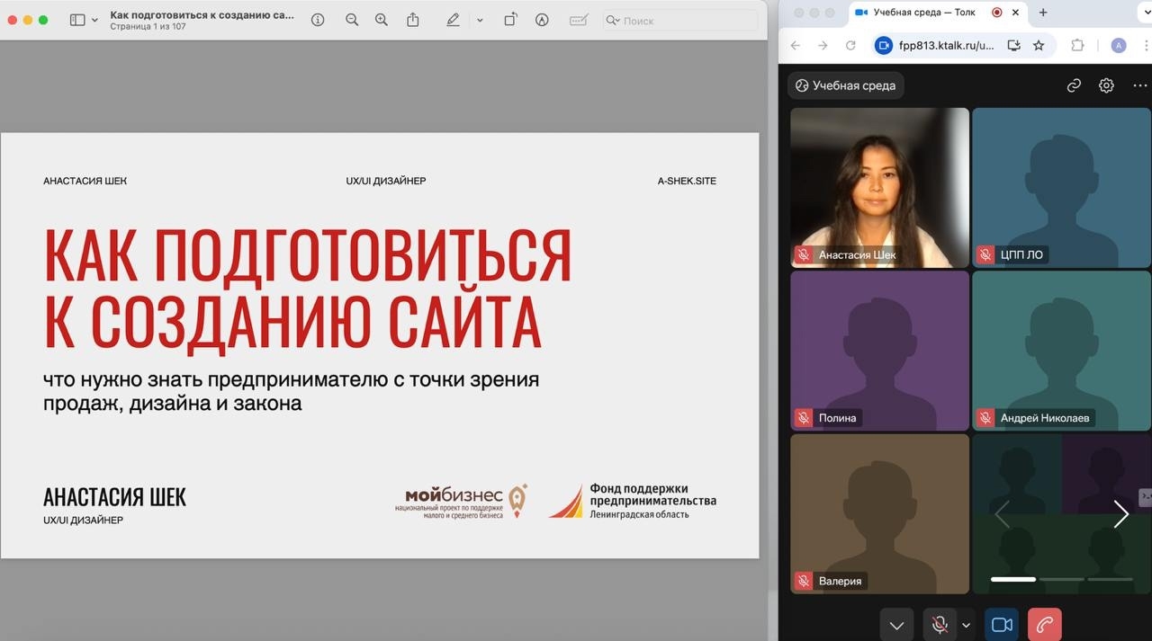This screenshot has width=1152, height=641.
Task: Select the Валерия participant tile
Action: coord(879,513)
